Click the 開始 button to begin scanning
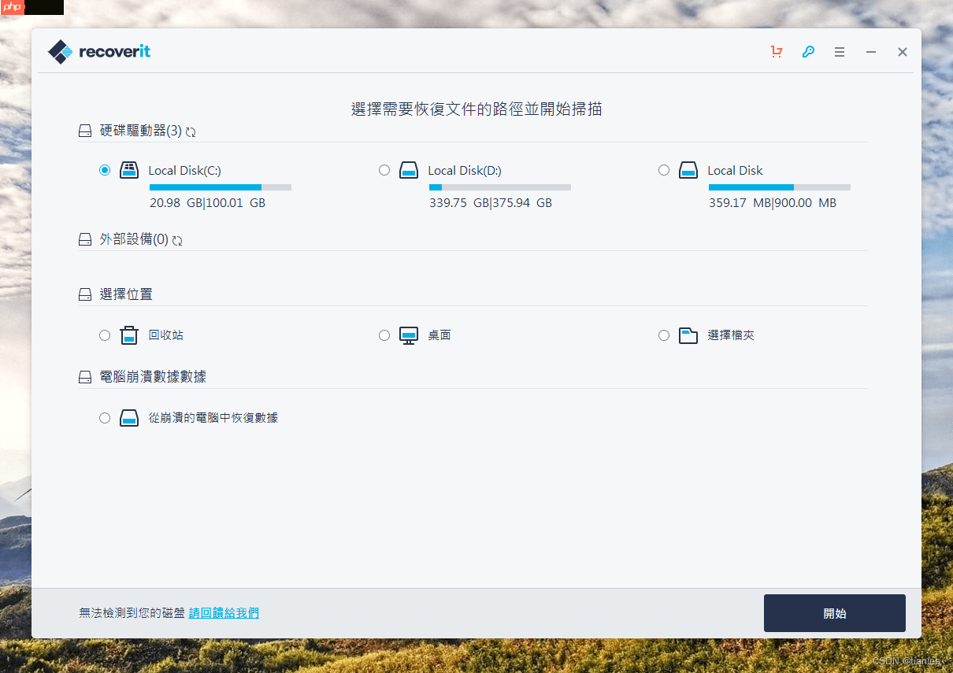The width and height of the screenshot is (953, 673). click(x=834, y=613)
